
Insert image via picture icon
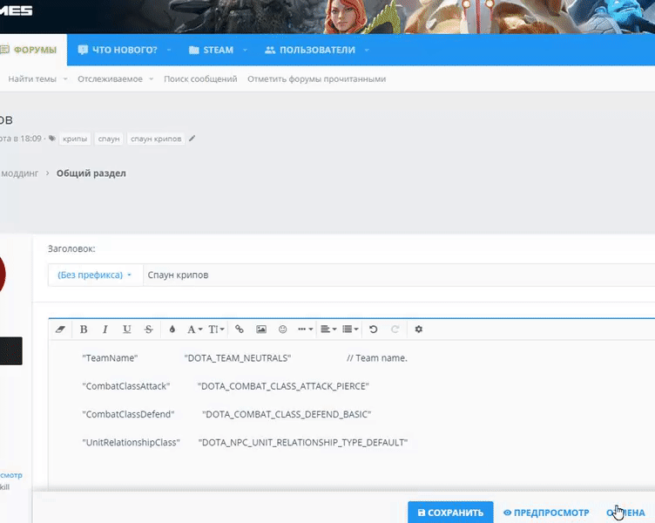tap(261, 329)
